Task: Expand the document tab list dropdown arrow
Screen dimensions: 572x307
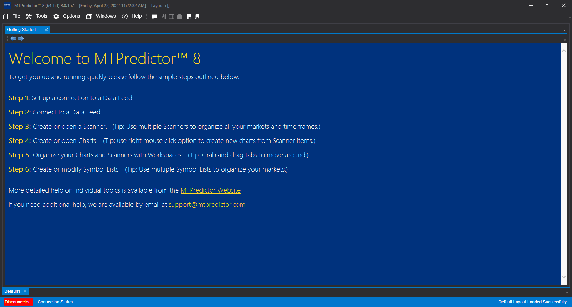Action: pos(564,30)
